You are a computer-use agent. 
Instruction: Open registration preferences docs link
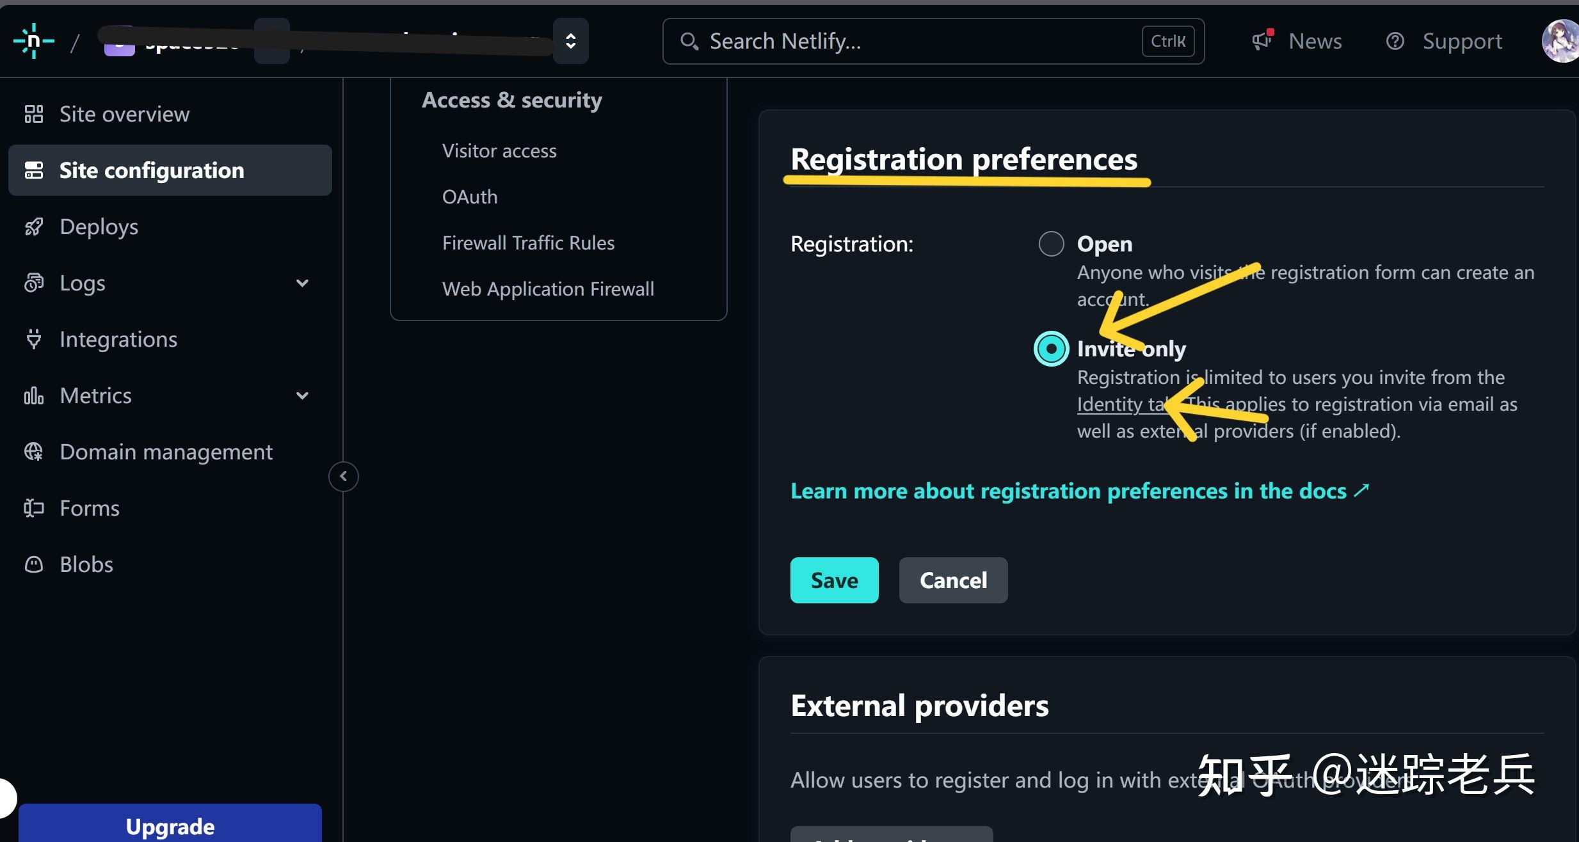[1079, 491]
